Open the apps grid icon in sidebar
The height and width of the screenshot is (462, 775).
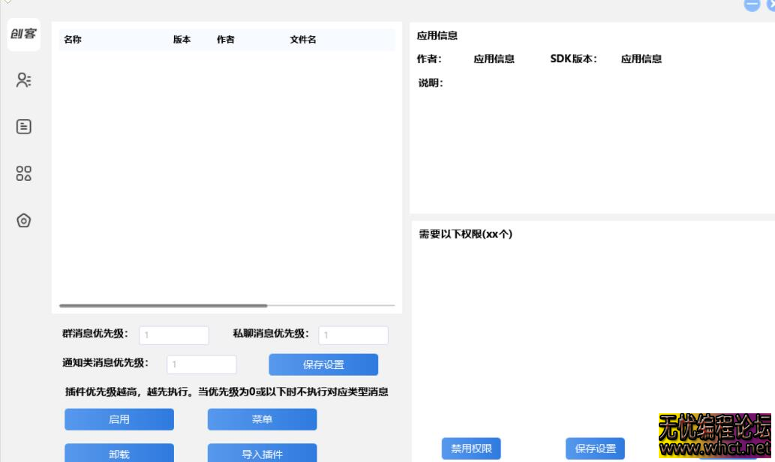coord(23,172)
